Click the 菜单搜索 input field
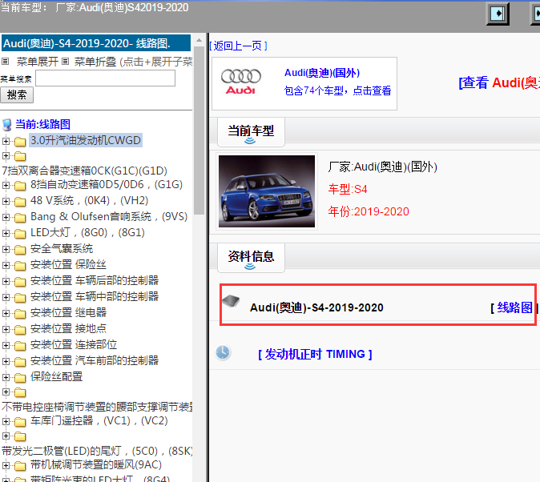Image resolution: width=540 pixels, height=482 pixels. click(106, 78)
